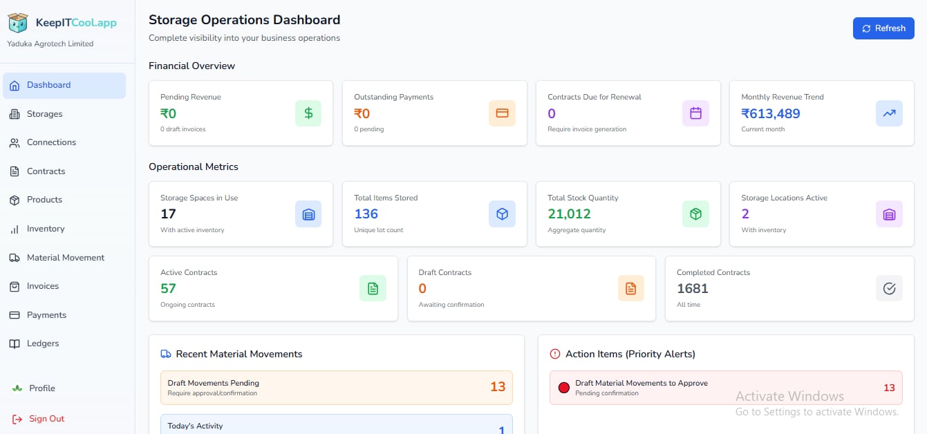927x434 pixels.
Task: Click the Refresh button
Action: [x=883, y=28]
